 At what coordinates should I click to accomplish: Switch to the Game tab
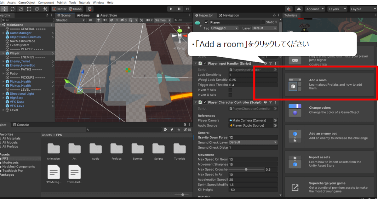click(x=83, y=15)
